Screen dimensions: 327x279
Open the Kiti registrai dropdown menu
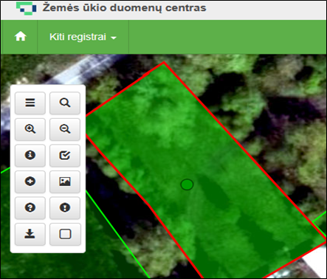click(x=83, y=37)
